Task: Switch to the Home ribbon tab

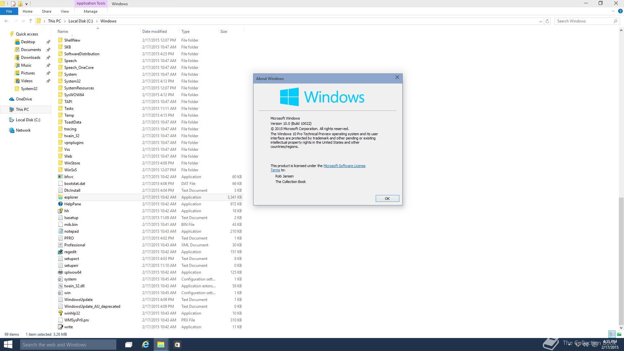Action: click(28, 11)
